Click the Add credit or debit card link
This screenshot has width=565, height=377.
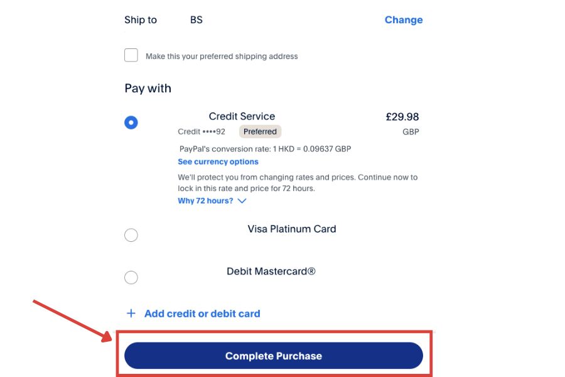coord(202,313)
